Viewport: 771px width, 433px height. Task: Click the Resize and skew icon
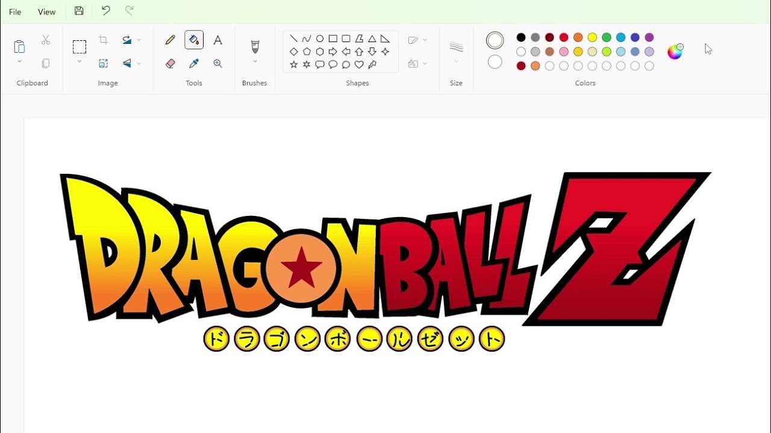pos(103,63)
